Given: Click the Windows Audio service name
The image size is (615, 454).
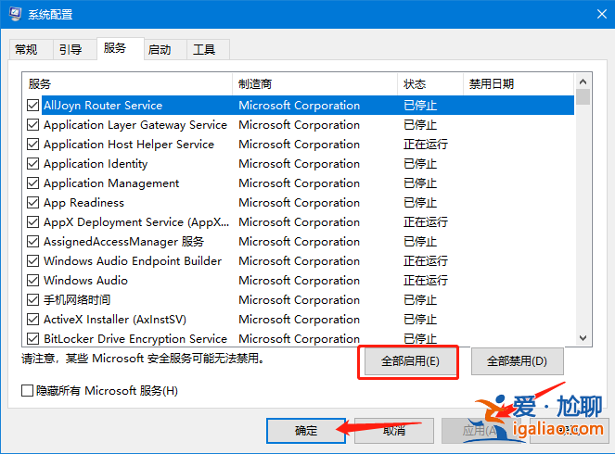Looking at the screenshot, I should coord(85,280).
